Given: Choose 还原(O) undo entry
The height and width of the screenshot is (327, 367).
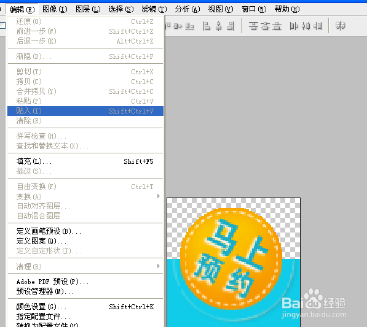Looking at the screenshot, I should pyautogui.click(x=85, y=21).
